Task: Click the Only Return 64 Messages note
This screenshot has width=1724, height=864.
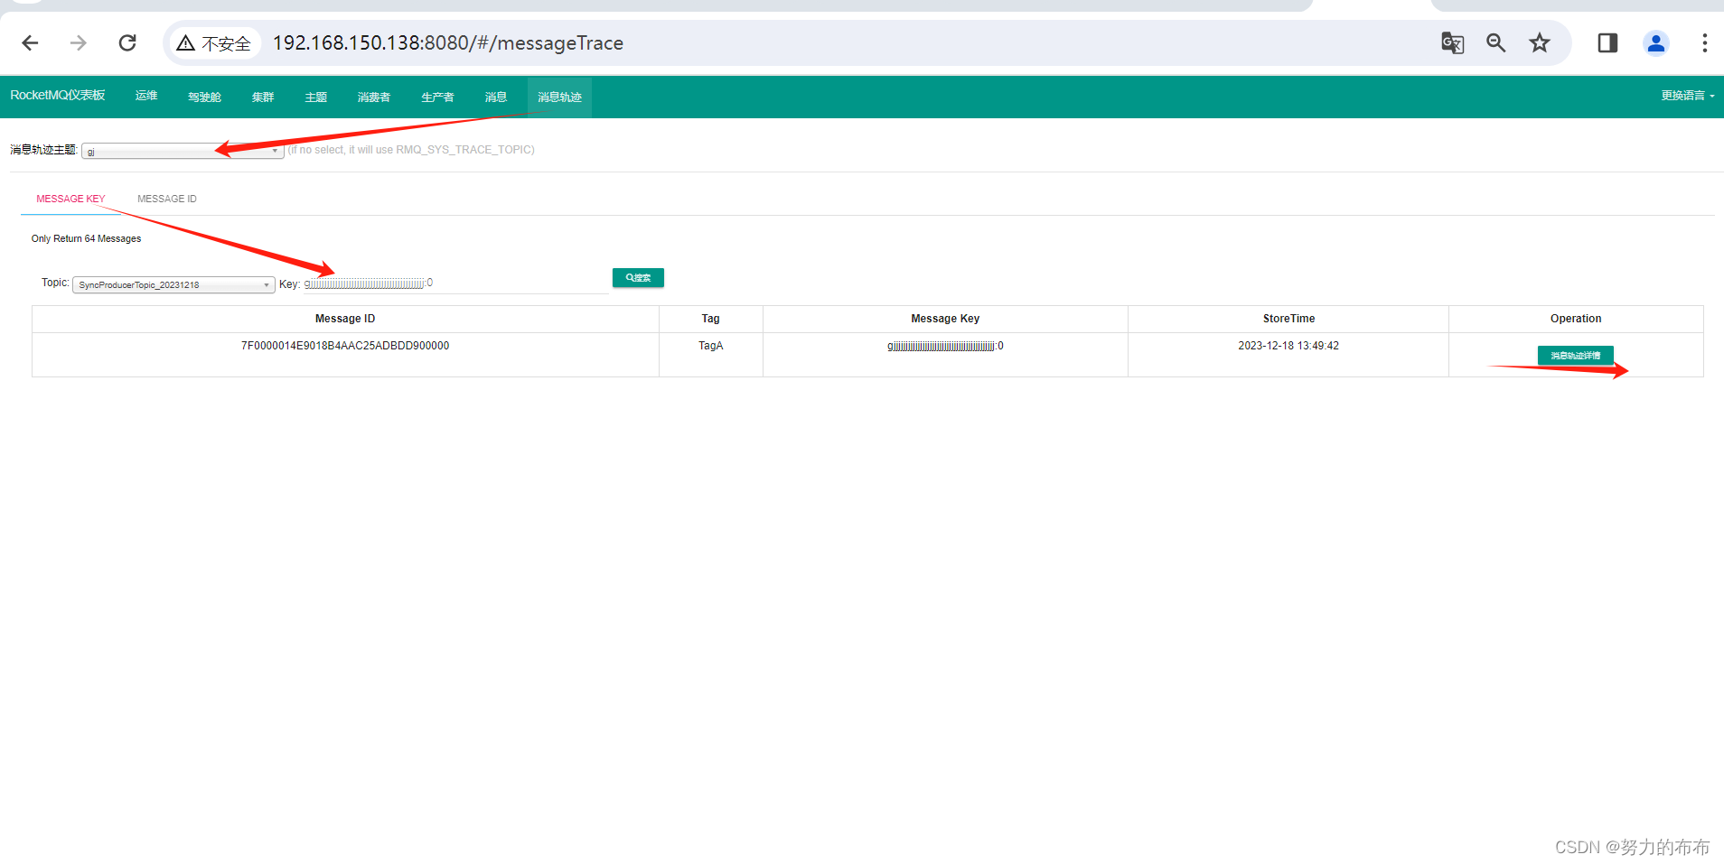Action: tap(87, 238)
